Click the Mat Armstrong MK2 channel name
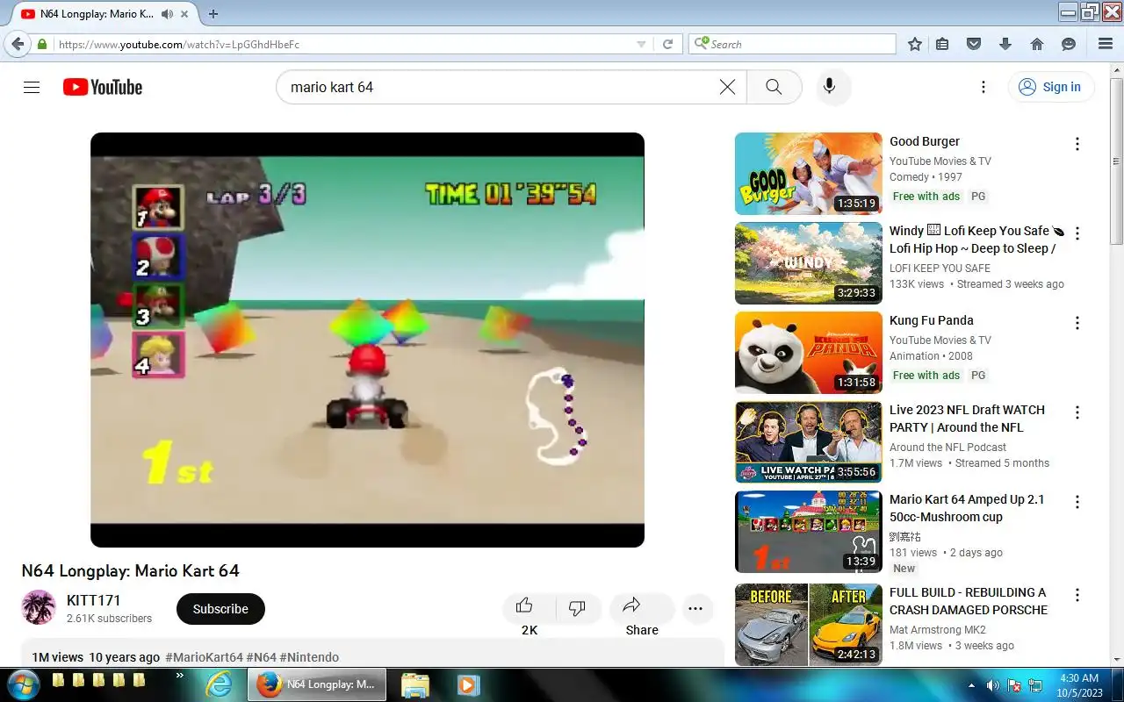This screenshot has width=1124, height=702. 938,630
